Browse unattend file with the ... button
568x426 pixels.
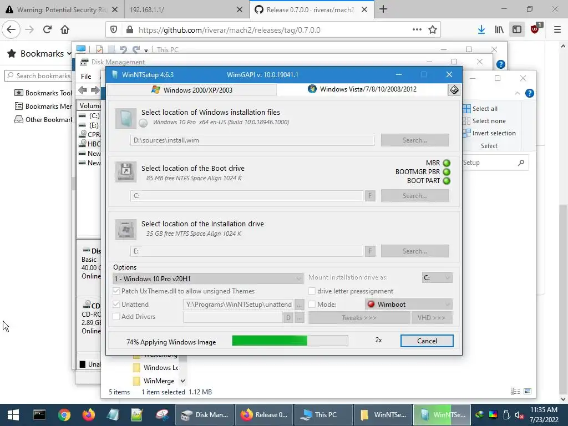[299, 305]
